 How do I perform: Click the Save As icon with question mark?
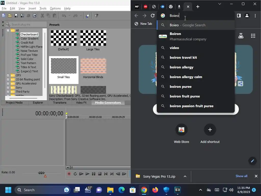22,16
